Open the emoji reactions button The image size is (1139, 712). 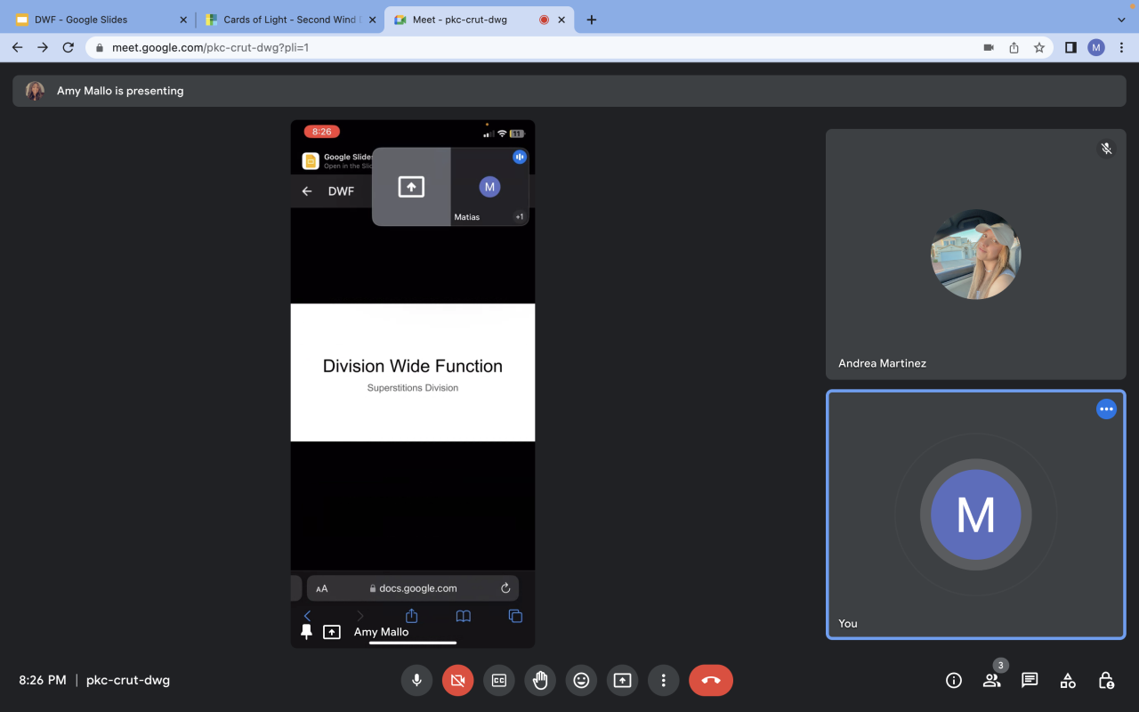[581, 681]
